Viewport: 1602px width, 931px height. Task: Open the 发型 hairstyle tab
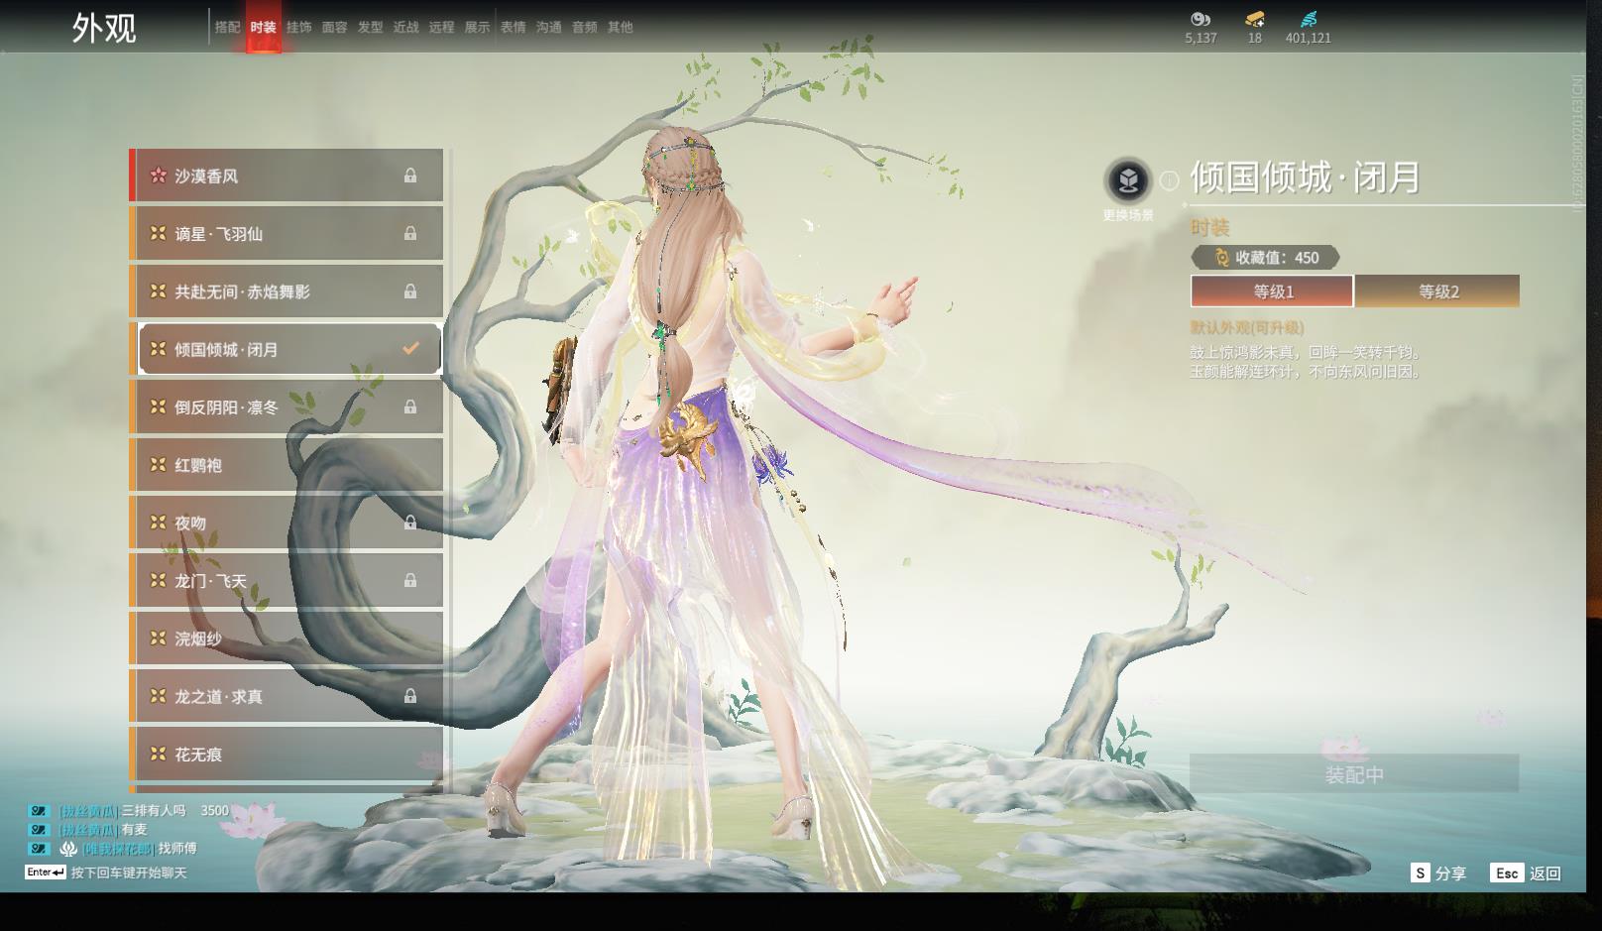tap(370, 27)
